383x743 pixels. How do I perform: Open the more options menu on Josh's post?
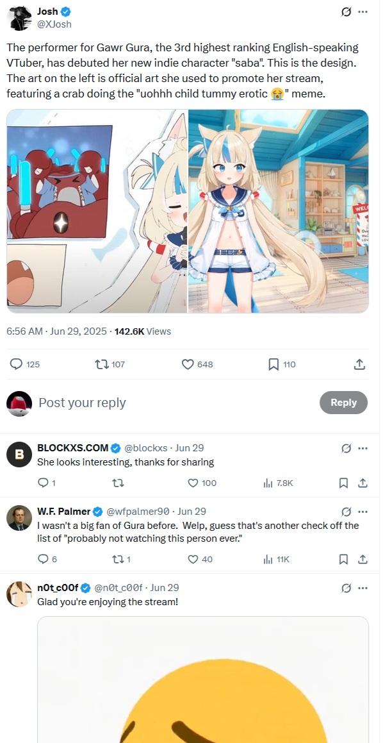(363, 12)
